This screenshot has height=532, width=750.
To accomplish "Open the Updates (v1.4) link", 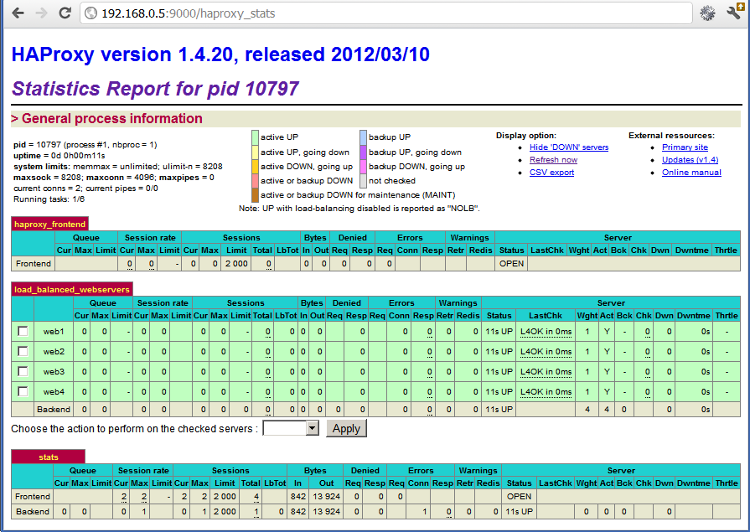I will click(x=690, y=160).
